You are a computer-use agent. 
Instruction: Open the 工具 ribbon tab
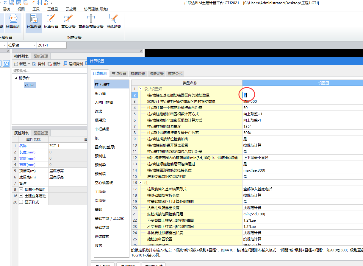36,9
